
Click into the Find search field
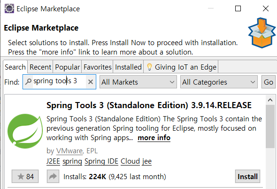click(59, 82)
